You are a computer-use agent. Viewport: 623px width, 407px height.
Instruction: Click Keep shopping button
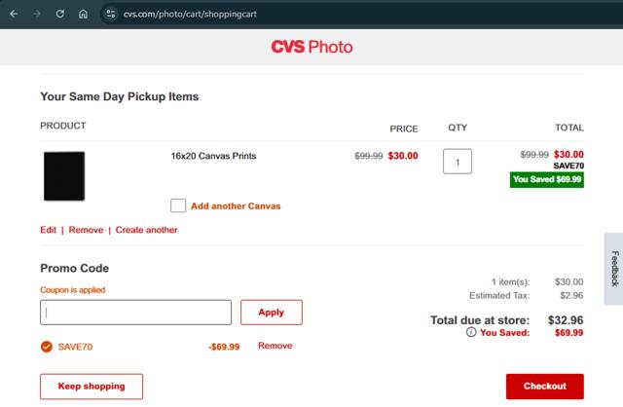tap(92, 387)
